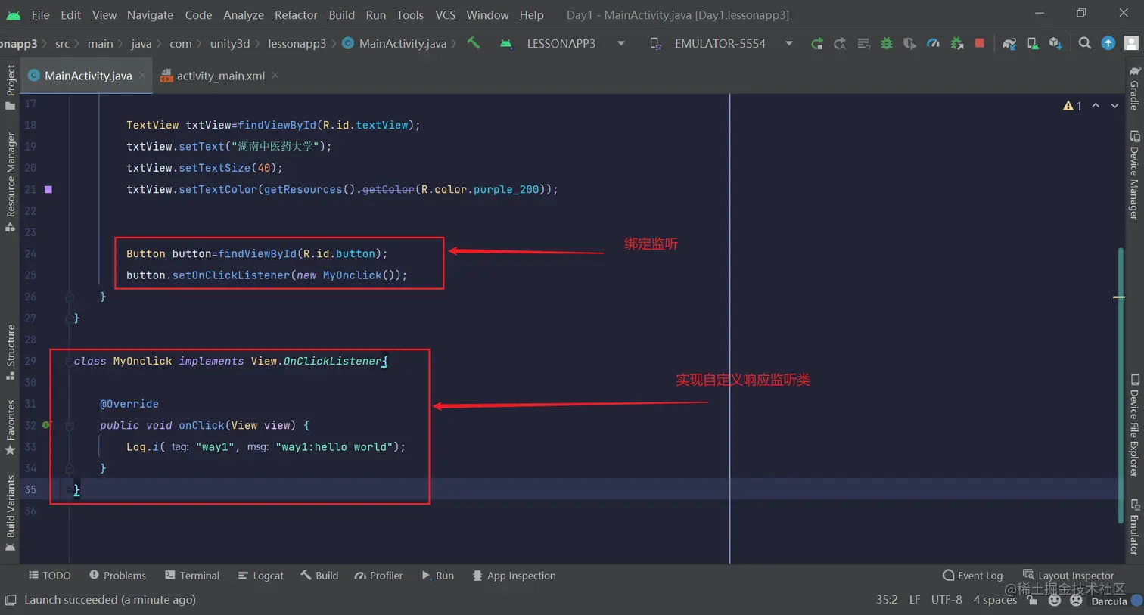Close the MainActivity.java tab

click(x=142, y=75)
